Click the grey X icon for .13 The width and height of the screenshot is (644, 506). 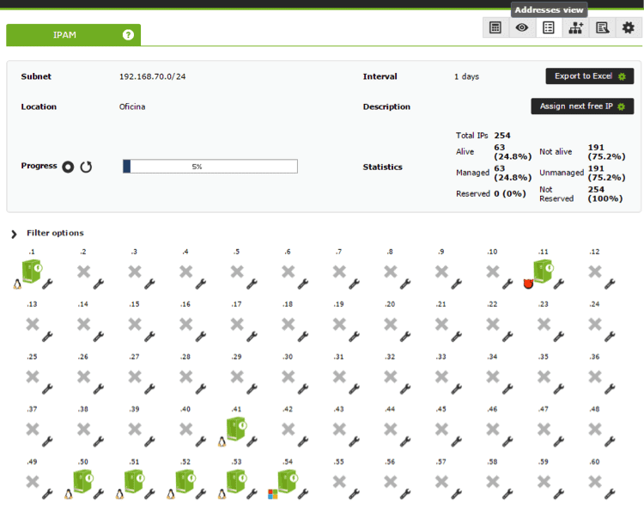33,325
